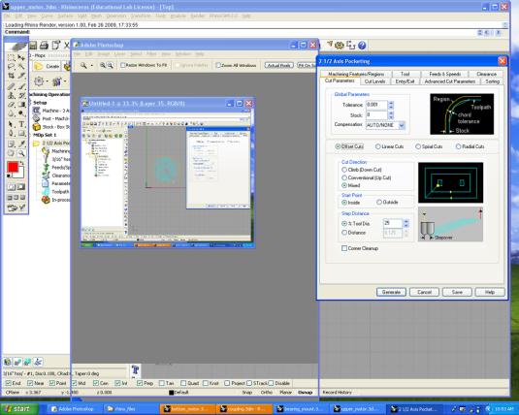Increase the % Tool Dia stepper value
This screenshot has width=519, height=415.
[x=406, y=221]
